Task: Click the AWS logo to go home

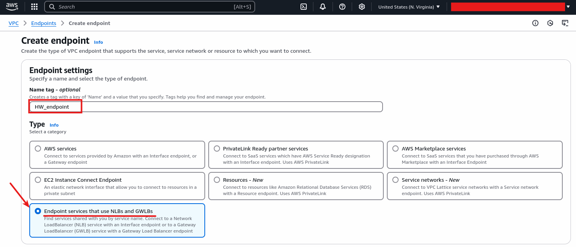Action: pyautogui.click(x=11, y=6)
